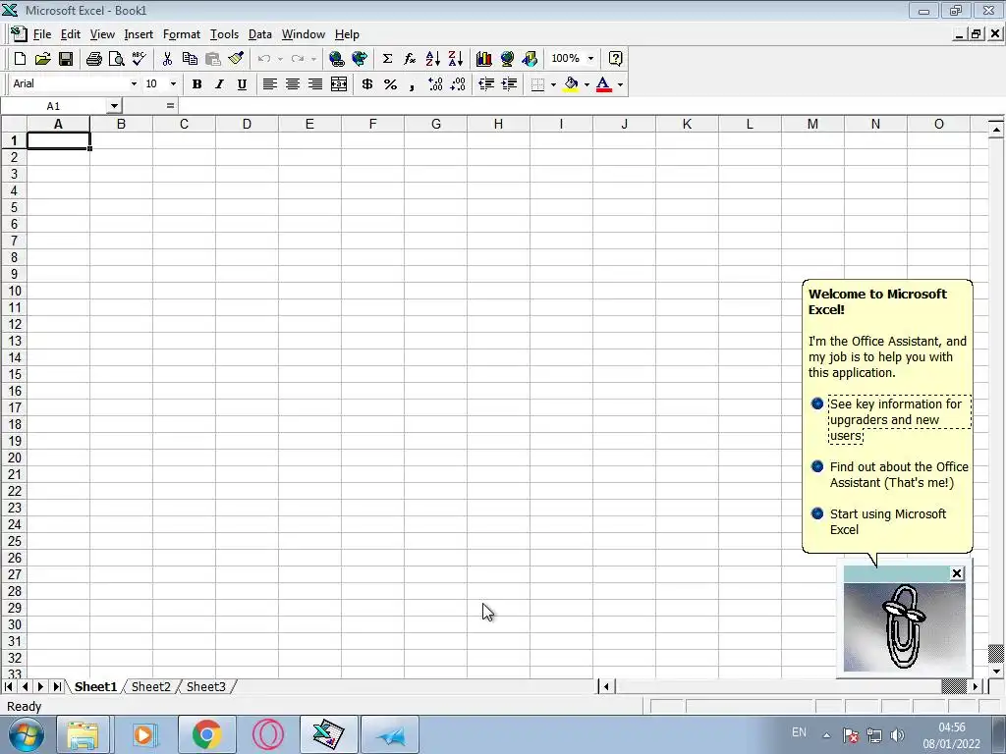Open the Name Box dropdown arrow

tap(114, 106)
